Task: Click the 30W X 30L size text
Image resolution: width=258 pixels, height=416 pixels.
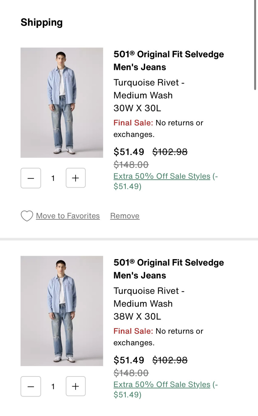Action: [137, 108]
